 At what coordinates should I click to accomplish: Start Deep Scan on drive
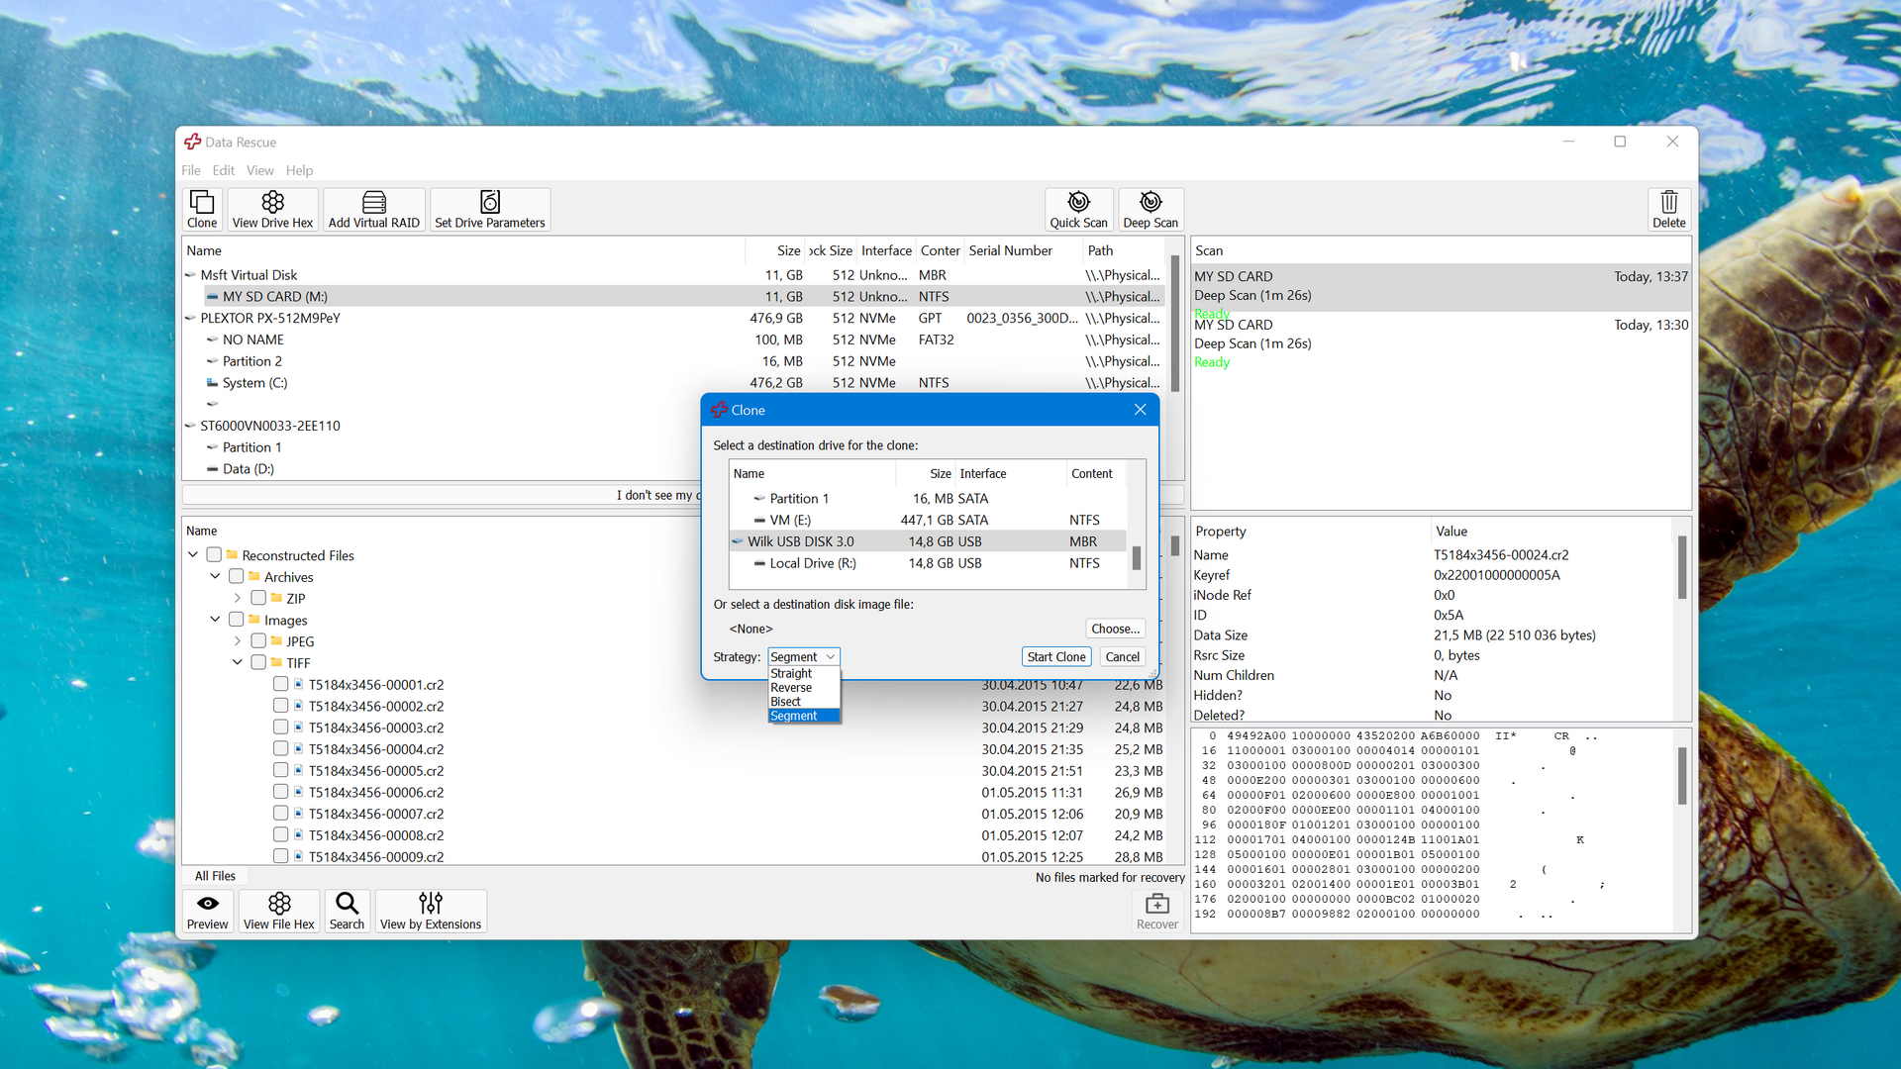coord(1148,209)
